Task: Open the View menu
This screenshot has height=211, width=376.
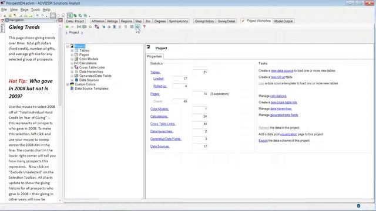Action: [x=14, y=9]
